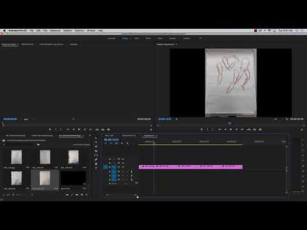Open Select Zoom Level dropdown in Program monitor
Viewport: 307px width, 230px height.
tap(176, 119)
